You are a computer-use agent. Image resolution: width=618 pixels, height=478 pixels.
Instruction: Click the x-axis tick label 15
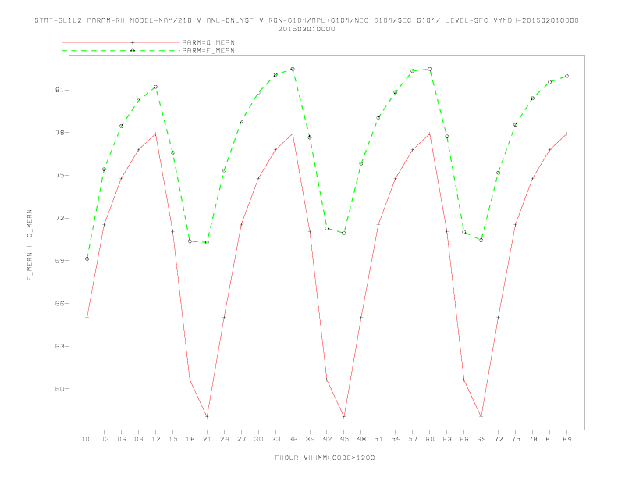[x=172, y=439]
